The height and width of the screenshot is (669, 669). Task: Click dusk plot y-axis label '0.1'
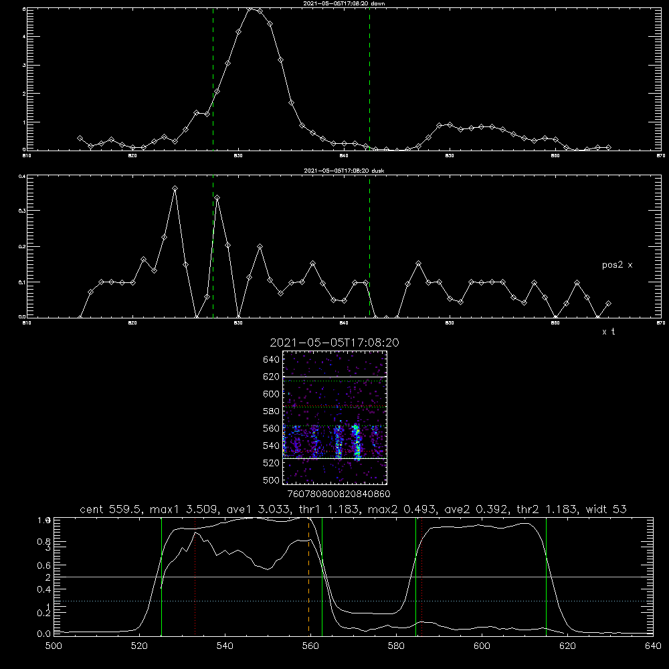(22, 282)
